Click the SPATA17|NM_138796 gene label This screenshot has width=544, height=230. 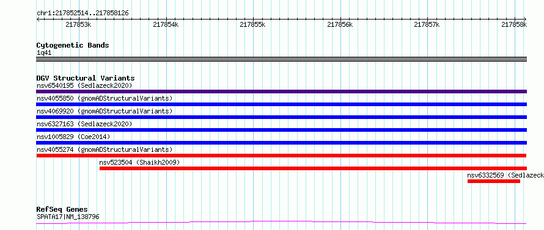pos(68,217)
